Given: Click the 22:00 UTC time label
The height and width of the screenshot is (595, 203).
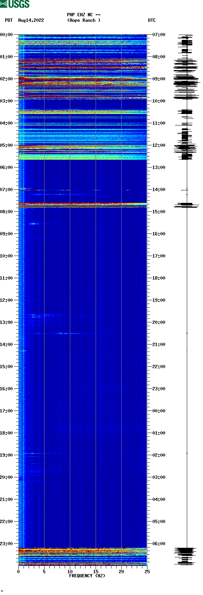Looking at the screenshot, I should [159, 367].
